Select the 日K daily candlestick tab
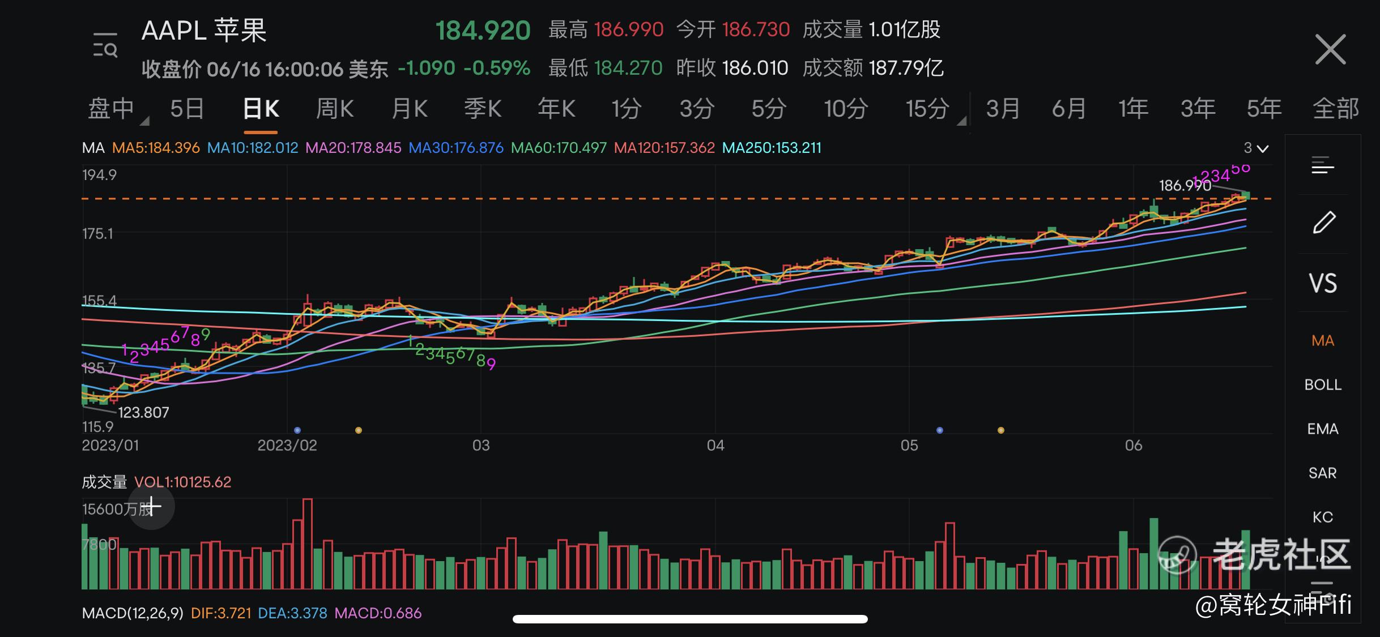1380x637 pixels. (261, 108)
